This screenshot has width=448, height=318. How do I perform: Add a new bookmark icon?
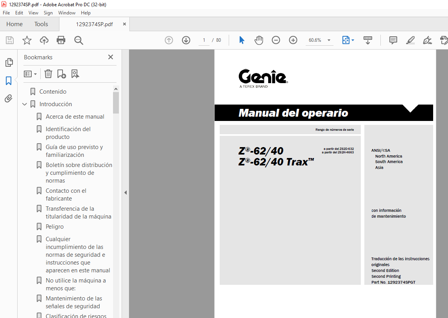click(x=61, y=74)
